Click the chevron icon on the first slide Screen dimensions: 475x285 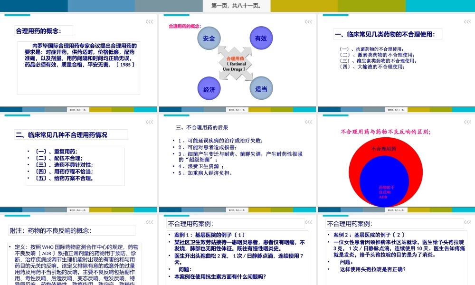pos(150,21)
